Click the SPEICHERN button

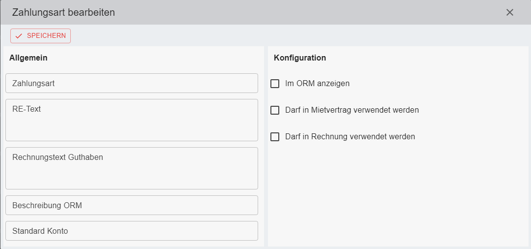(x=40, y=36)
